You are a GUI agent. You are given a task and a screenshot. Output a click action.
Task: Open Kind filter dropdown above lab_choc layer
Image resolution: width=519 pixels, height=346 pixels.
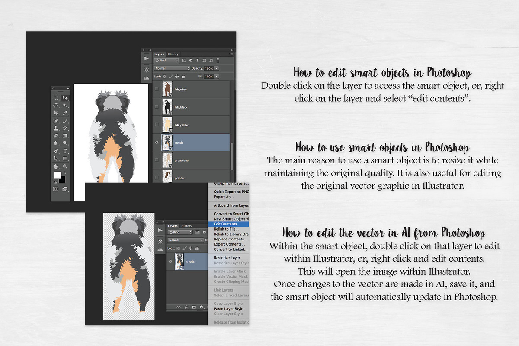167,61
